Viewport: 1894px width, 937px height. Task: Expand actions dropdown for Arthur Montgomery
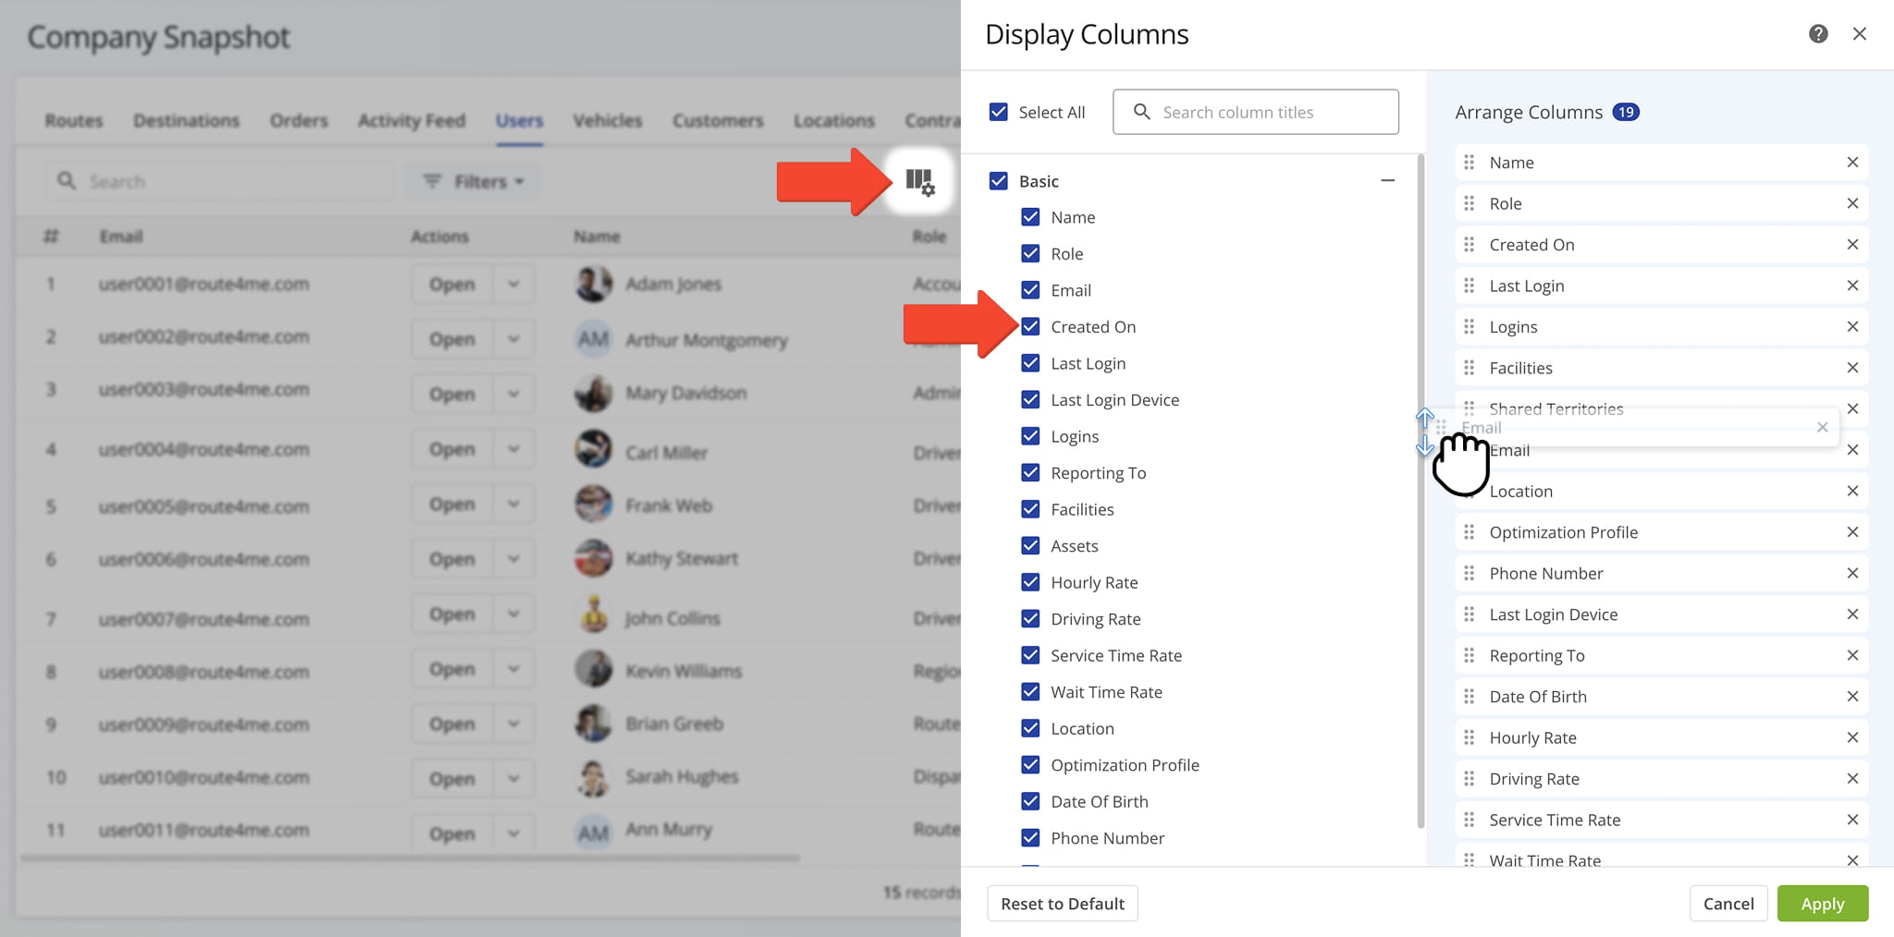[x=513, y=338]
